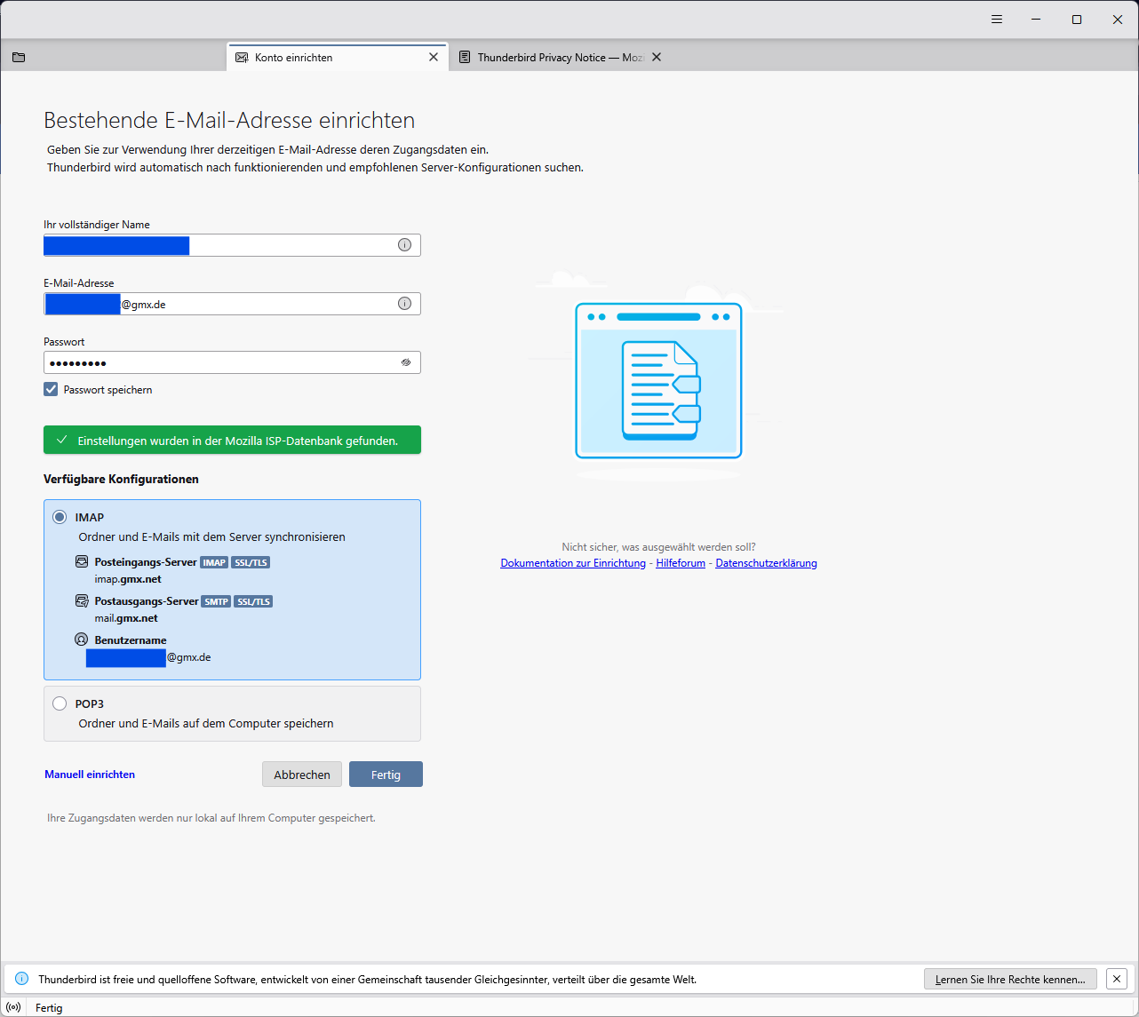This screenshot has height=1017, width=1139.
Task: Click page icon on Privacy Notice tab
Action: 465,58
